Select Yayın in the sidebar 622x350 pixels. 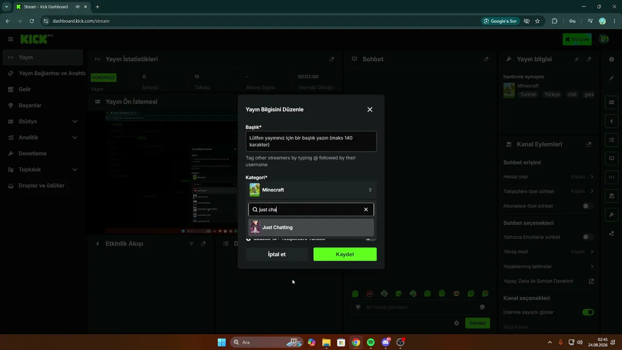(x=43, y=57)
